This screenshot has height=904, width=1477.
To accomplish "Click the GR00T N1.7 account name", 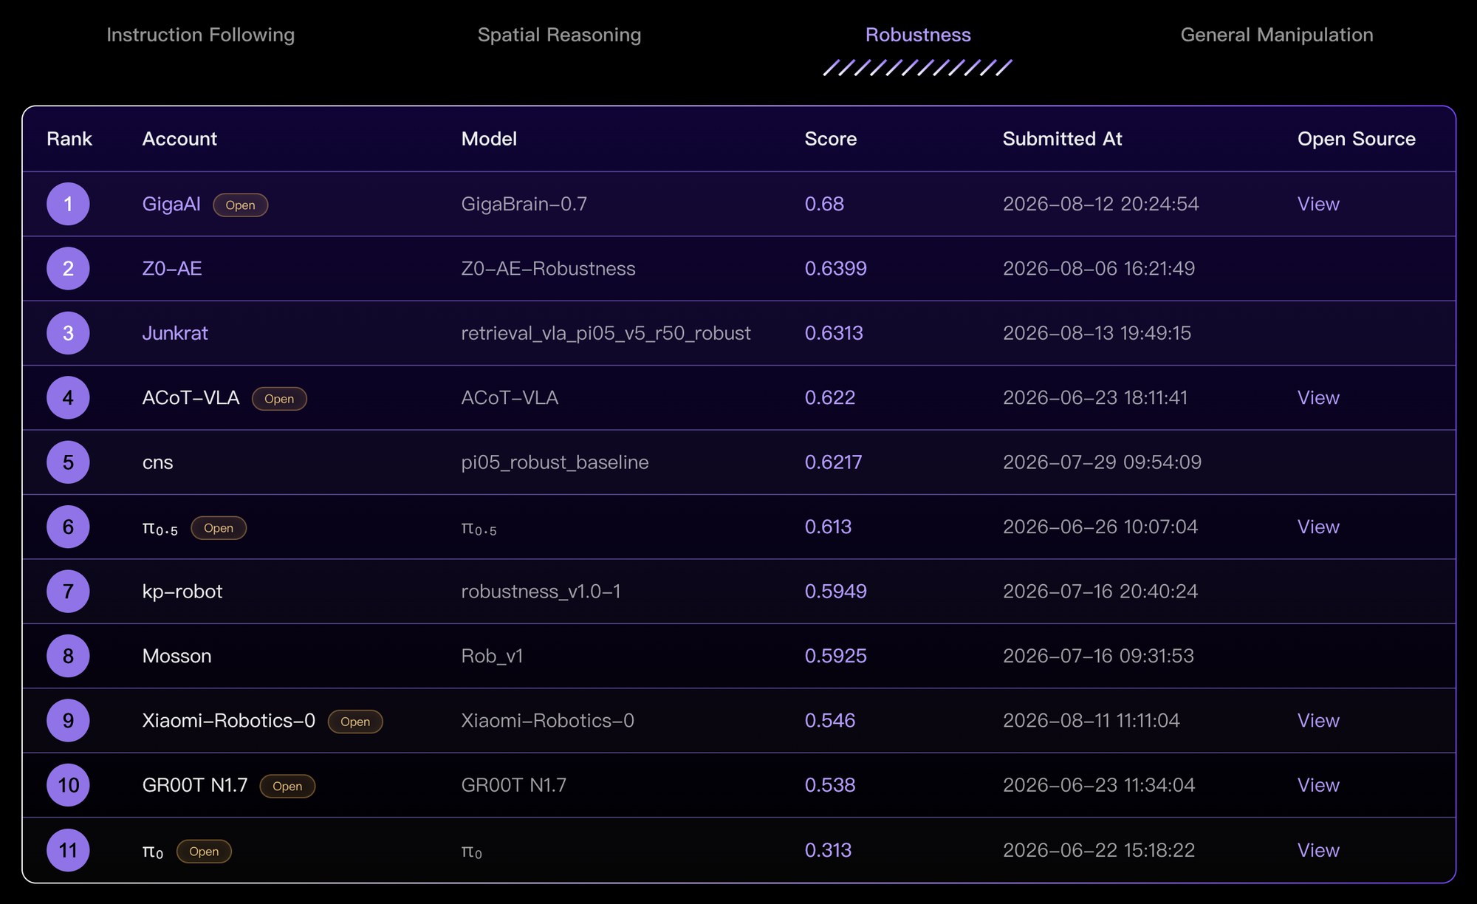I will click(195, 785).
